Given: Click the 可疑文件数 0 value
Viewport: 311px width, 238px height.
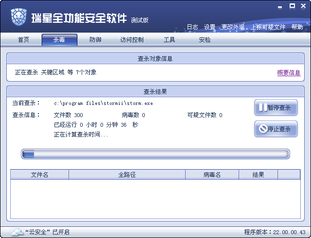Looking at the screenshot, I should 205,115.
